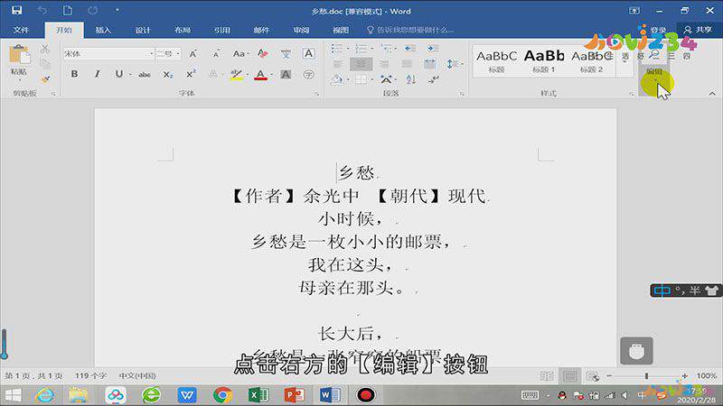
Task: Apply character border icon
Action: pyautogui.click(x=308, y=54)
